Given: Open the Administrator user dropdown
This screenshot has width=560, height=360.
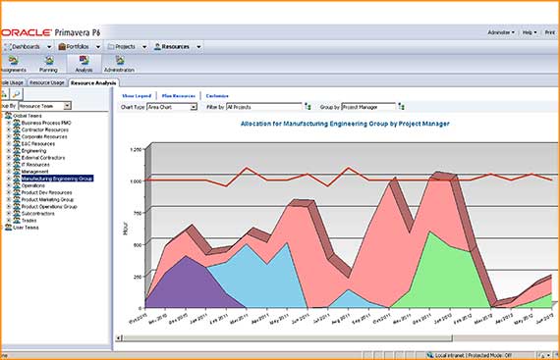Looking at the screenshot, I should pyautogui.click(x=501, y=32).
